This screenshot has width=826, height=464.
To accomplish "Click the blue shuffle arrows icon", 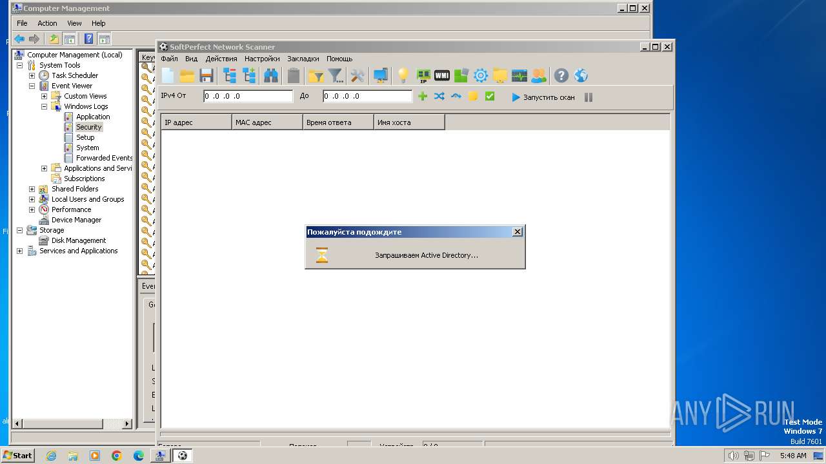I will coord(439,97).
